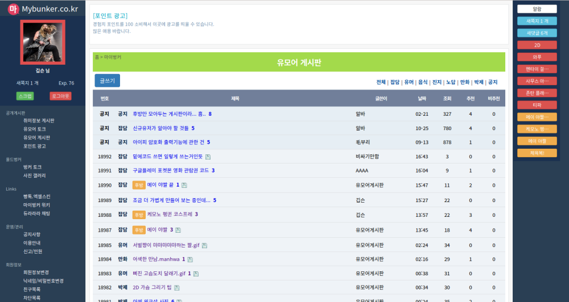Open the post titled 구글플레이 포켓몬 영화 관람권 코드
569x302 pixels.
tap(171, 170)
